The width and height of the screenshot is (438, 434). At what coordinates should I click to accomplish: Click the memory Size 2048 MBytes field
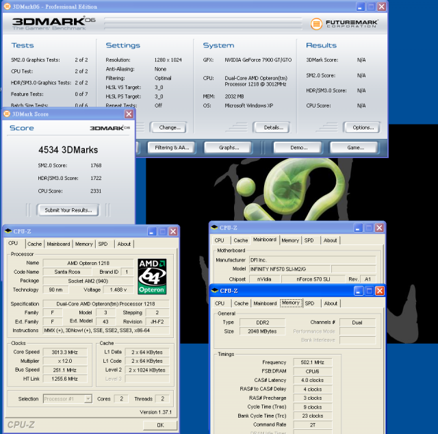262,331
